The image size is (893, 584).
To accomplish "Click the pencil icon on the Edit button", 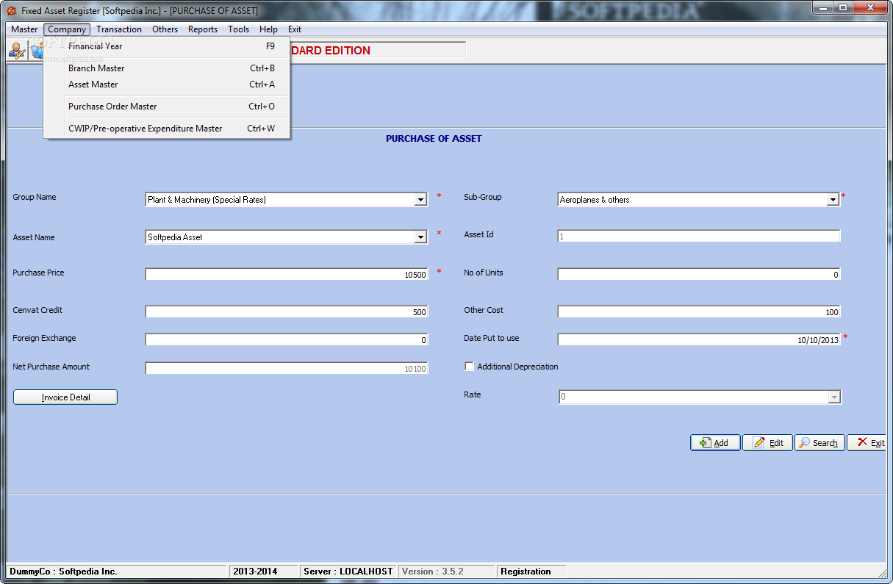I will [759, 443].
